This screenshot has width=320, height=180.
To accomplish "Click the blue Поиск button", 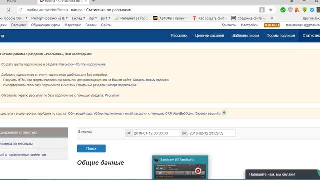I will pos(91,149).
